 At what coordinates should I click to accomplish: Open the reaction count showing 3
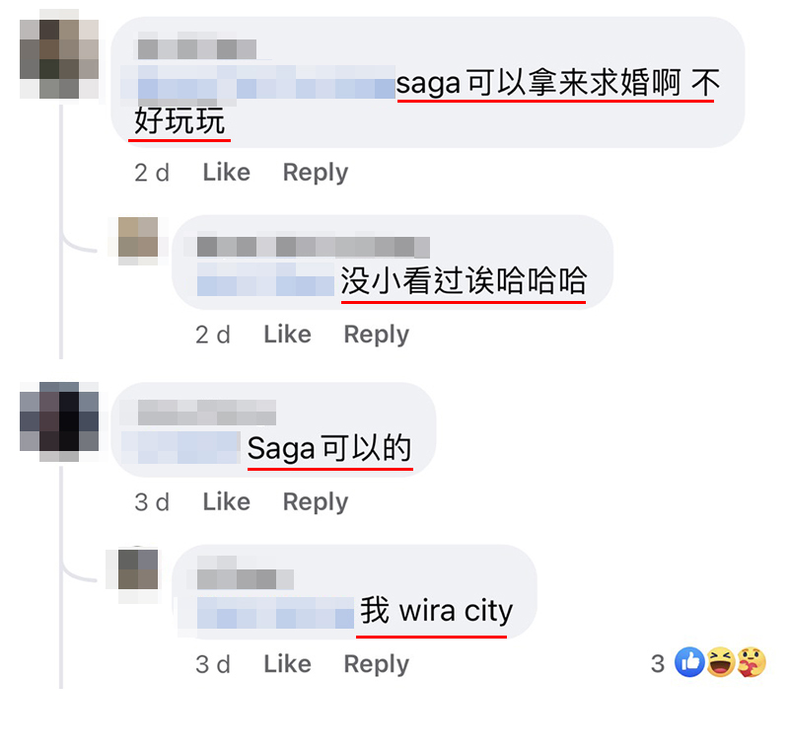[x=658, y=664]
